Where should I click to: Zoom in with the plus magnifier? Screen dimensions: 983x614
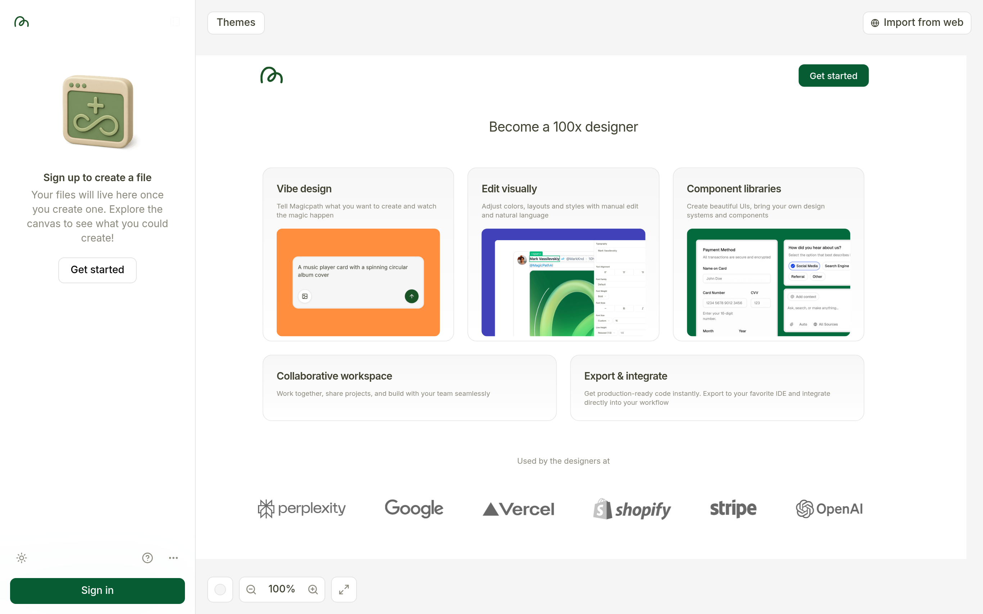pos(313,589)
